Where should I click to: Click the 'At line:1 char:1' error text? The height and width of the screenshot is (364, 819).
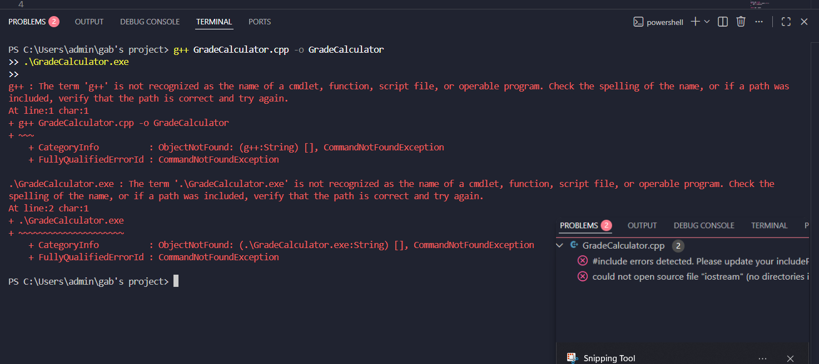coord(48,110)
